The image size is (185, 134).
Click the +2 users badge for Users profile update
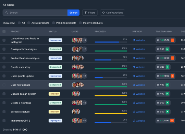(x=85, y=76)
